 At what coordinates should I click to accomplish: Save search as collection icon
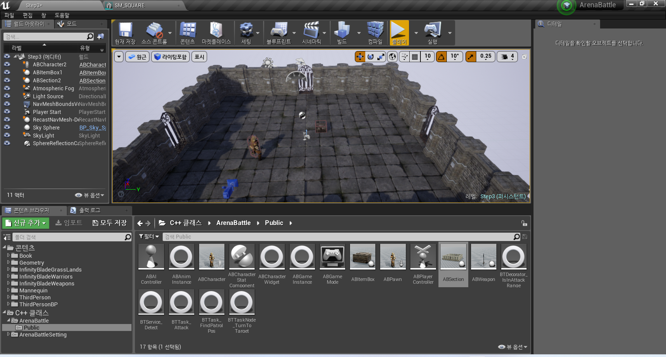tap(525, 237)
